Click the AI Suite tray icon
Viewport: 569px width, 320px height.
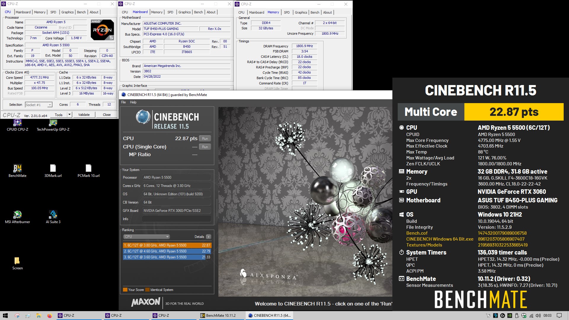point(496,316)
